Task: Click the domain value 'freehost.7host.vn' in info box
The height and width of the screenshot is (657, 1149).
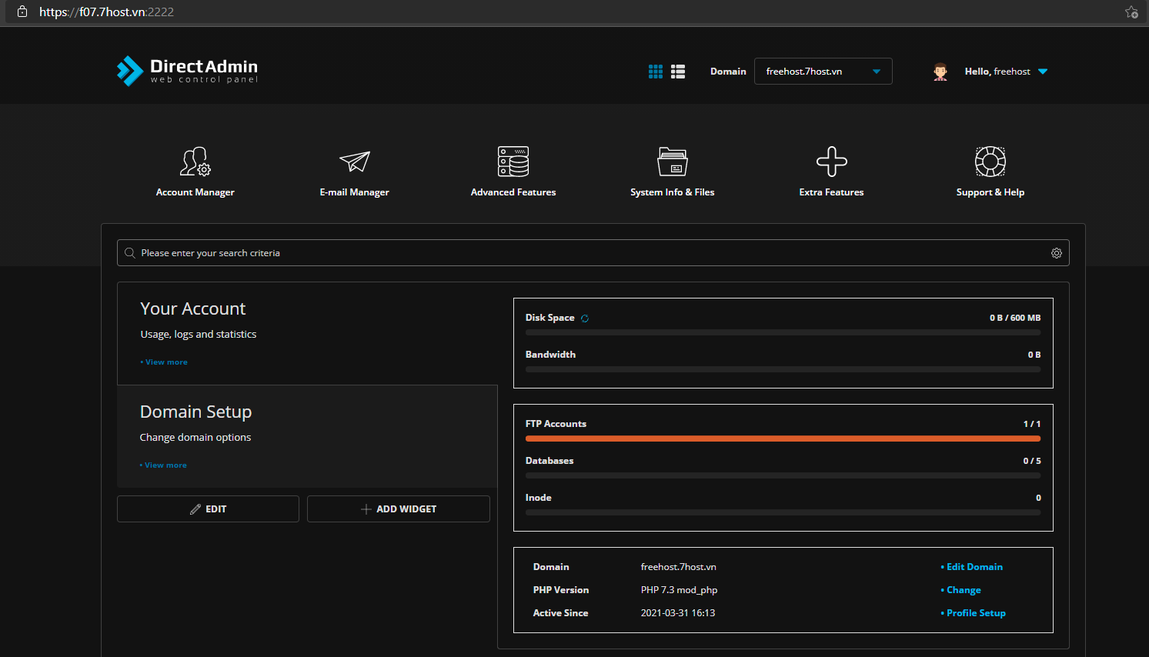Action: [679, 567]
